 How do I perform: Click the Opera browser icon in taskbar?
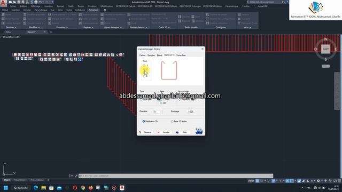(75, 188)
